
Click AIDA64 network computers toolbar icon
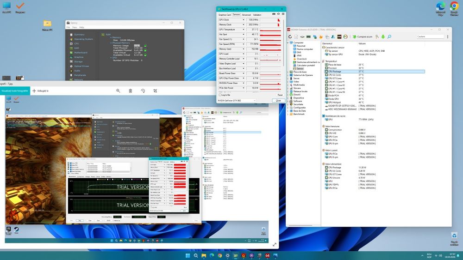tap(315, 37)
